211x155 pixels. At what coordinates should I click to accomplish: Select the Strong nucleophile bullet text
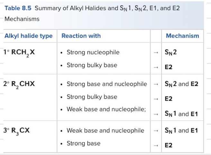pos(93,52)
